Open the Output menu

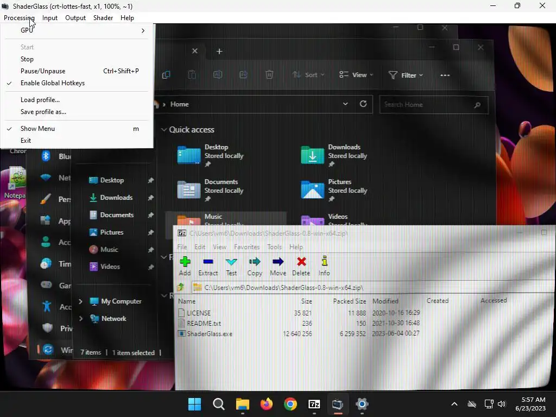[x=75, y=18]
